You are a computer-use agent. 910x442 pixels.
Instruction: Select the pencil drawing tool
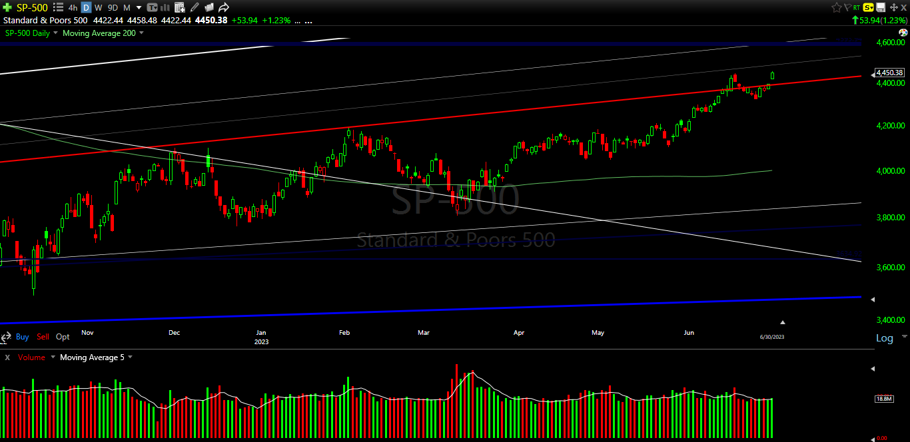(x=195, y=7)
